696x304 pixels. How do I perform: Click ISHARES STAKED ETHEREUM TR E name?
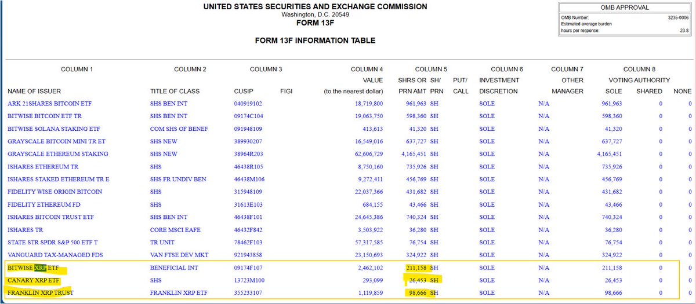click(59, 180)
